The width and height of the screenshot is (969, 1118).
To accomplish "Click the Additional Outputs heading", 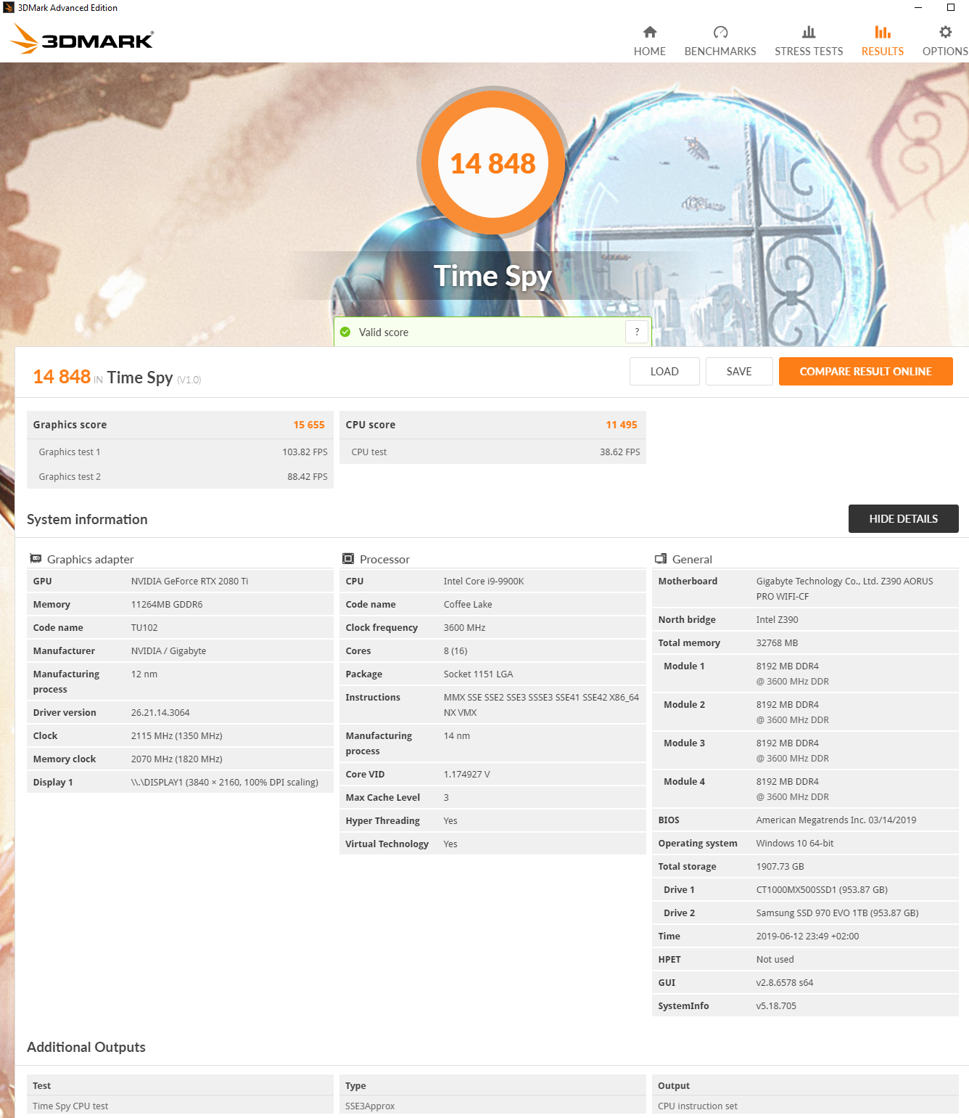I will (x=86, y=1047).
